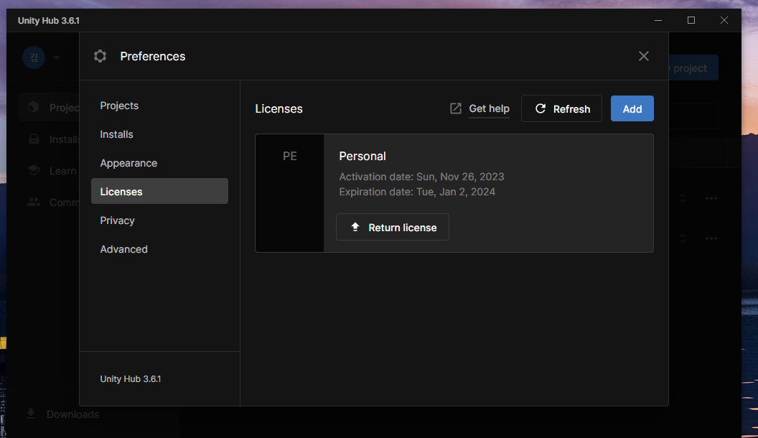This screenshot has width=758, height=438.
Task: Close the Preferences dialog
Action: [643, 56]
